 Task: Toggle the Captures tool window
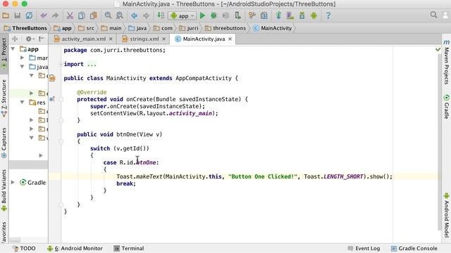tap(4, 143)
